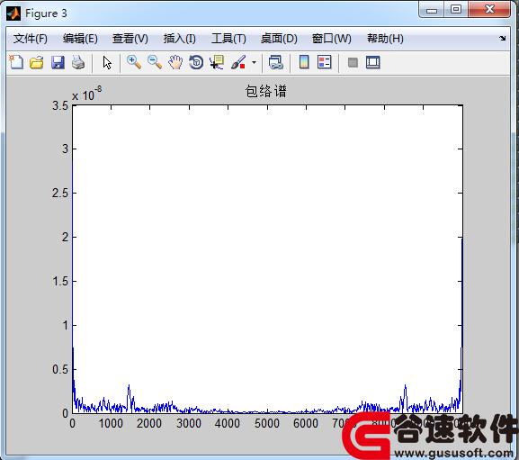
Task: Choose the Data Cursor tool
Action: click(x=217, y=62)
